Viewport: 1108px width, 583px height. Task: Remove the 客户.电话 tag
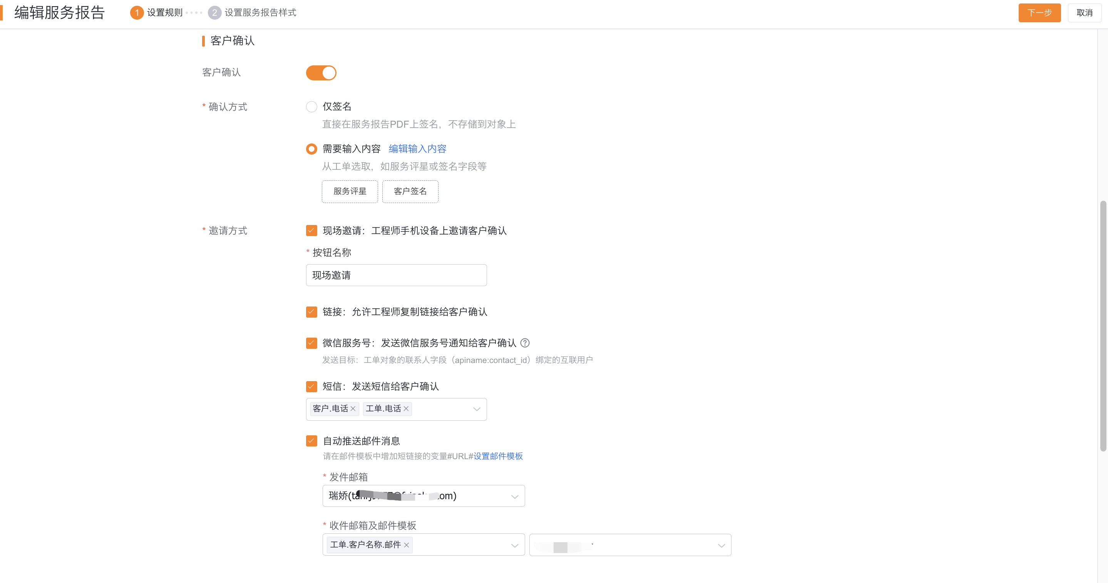pyautogui.click(x=353, y=409)
